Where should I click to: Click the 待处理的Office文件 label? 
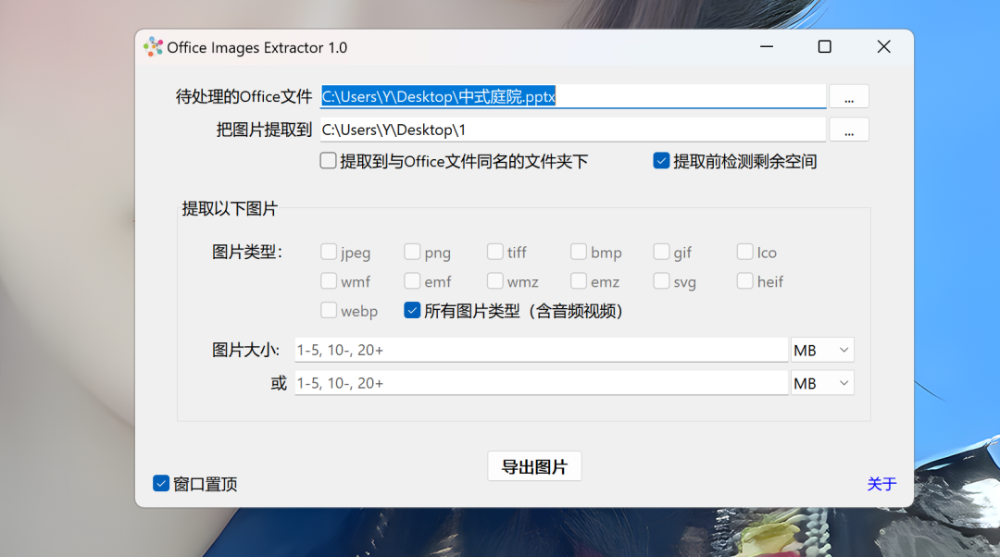pos(244,96)
